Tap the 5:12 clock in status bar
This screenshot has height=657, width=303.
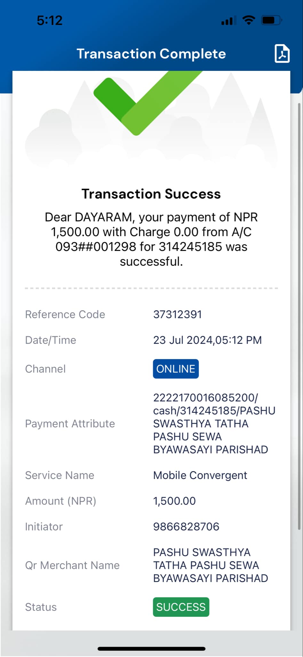click(x=50, y=21)
